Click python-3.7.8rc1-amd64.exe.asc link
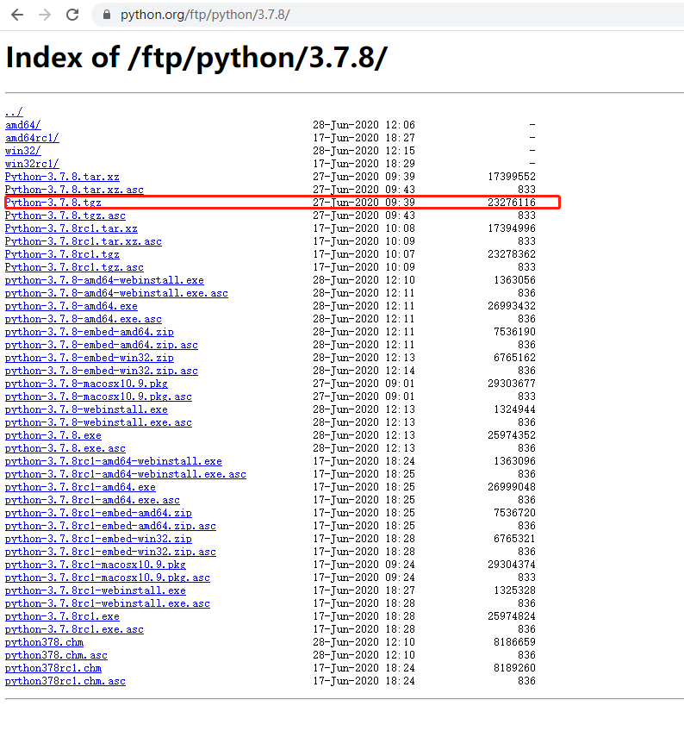 tap(92, 500)
